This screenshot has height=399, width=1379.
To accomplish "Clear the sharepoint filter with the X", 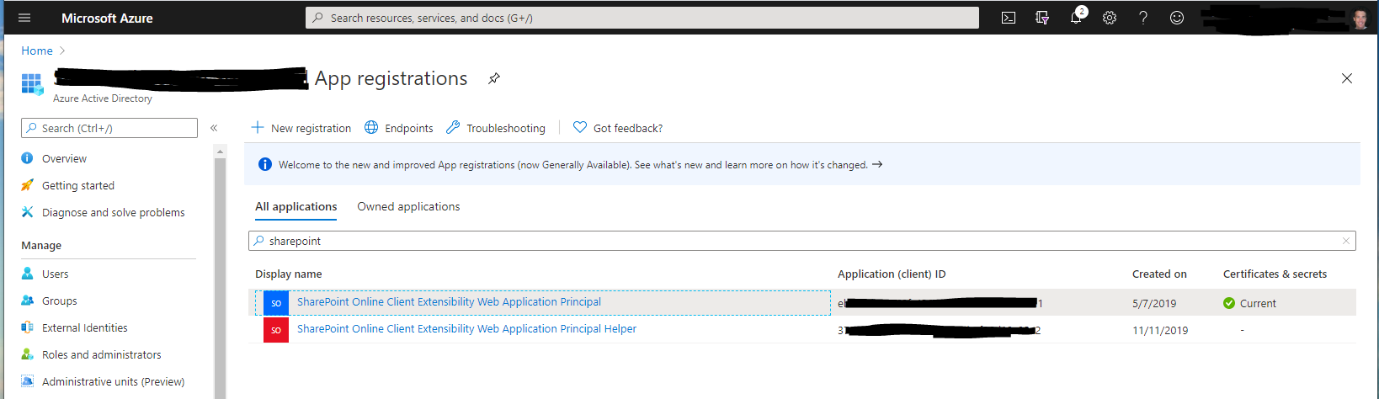I will [x=1346, y=241].
